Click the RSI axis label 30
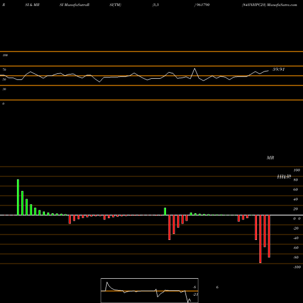 [4, 89]
